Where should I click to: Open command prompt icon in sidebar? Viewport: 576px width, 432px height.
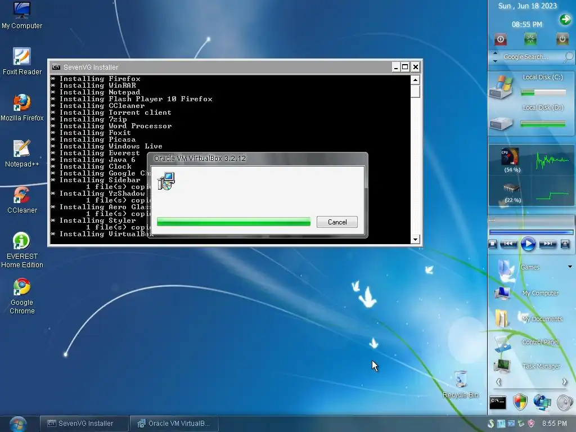click(x=498, y=403)
